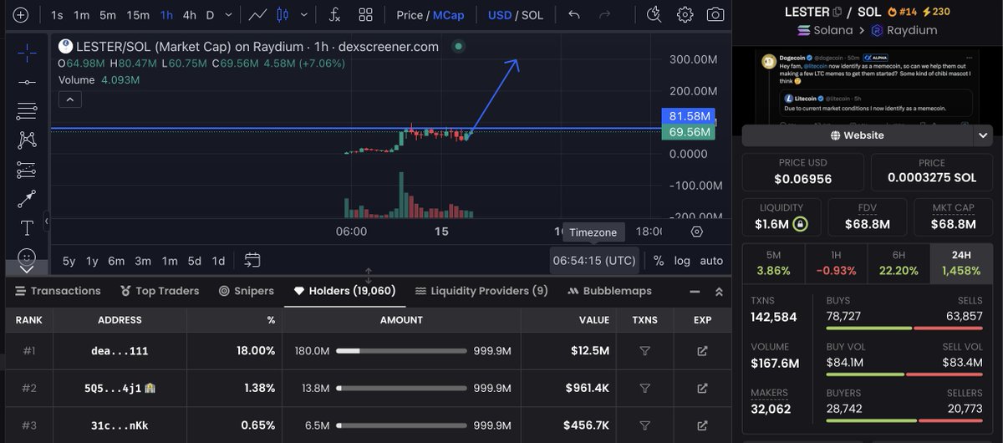Switch chart to MCap mode
The height and width of the screenshot is (443, 1003).
(x=449, y=15)
